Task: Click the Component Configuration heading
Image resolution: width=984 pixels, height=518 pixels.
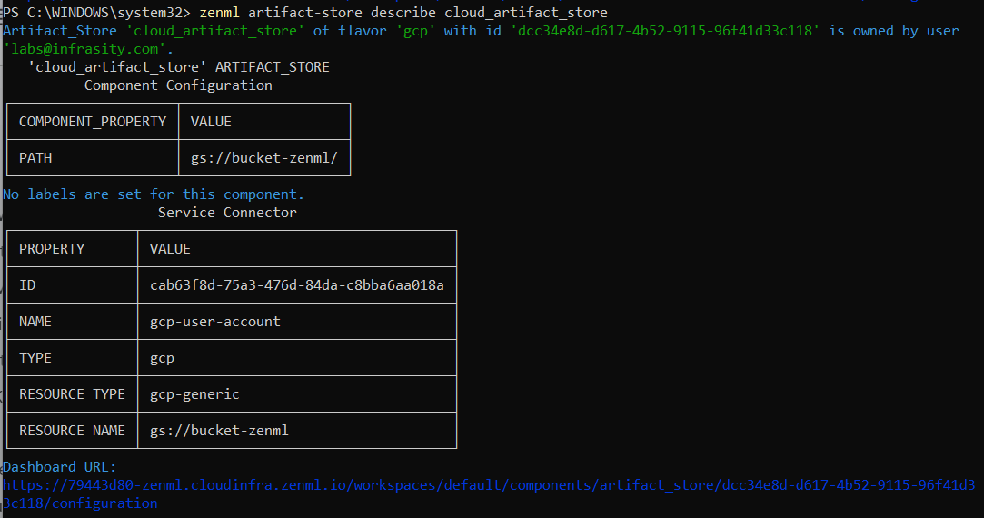Action: point(178,85)
